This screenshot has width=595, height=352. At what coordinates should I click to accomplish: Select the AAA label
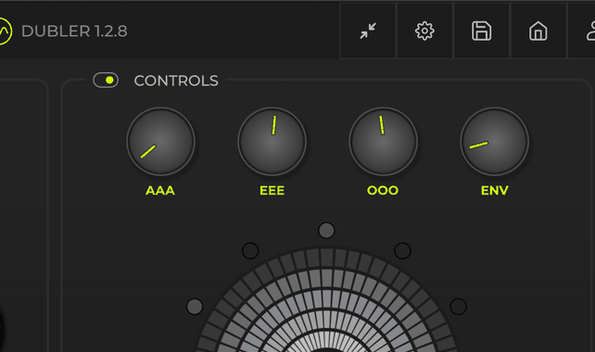pyautogui.click(x=160, y=191)
